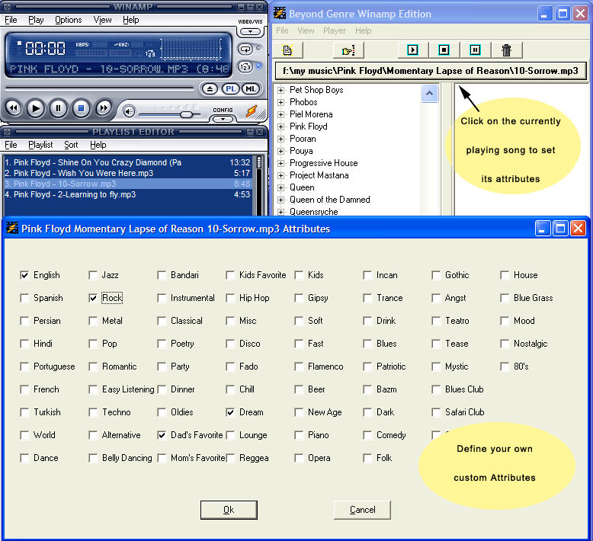Click Winamp lightning bolt icon
The width and height of the screenshot is (593, 541).
tap(252, 110)
